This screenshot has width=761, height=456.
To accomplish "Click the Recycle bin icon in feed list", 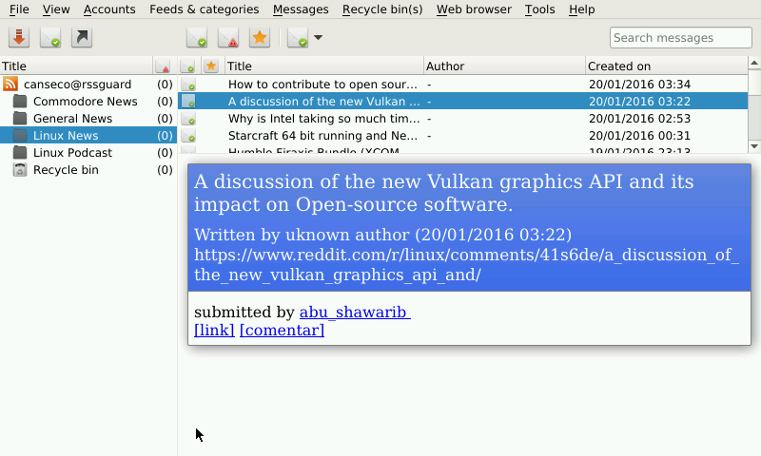I will tap(20, 170).
